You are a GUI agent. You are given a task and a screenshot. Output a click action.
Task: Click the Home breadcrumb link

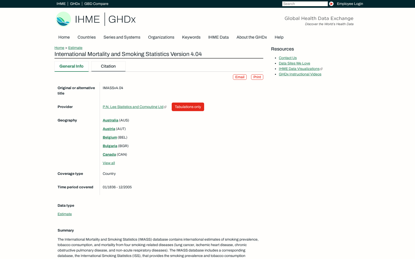[x=59, y=48]
